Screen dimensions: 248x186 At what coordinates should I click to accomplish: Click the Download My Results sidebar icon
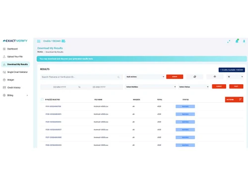4,64
